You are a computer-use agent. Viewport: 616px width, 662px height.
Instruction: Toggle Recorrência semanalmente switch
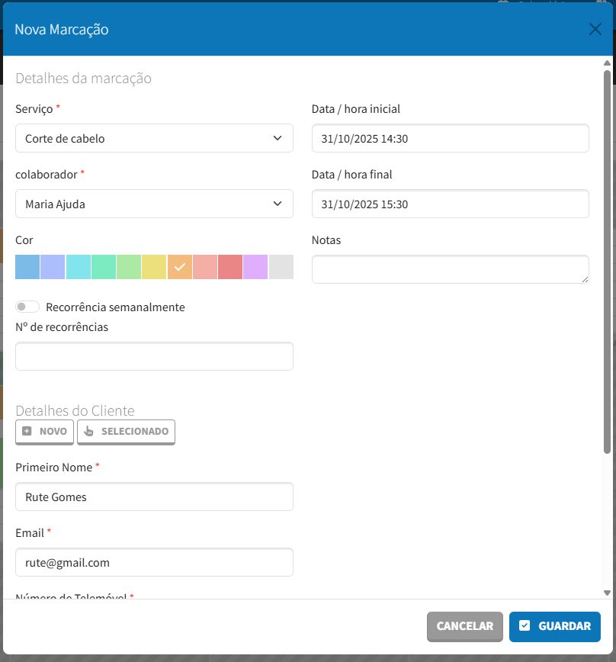[27, 307]
